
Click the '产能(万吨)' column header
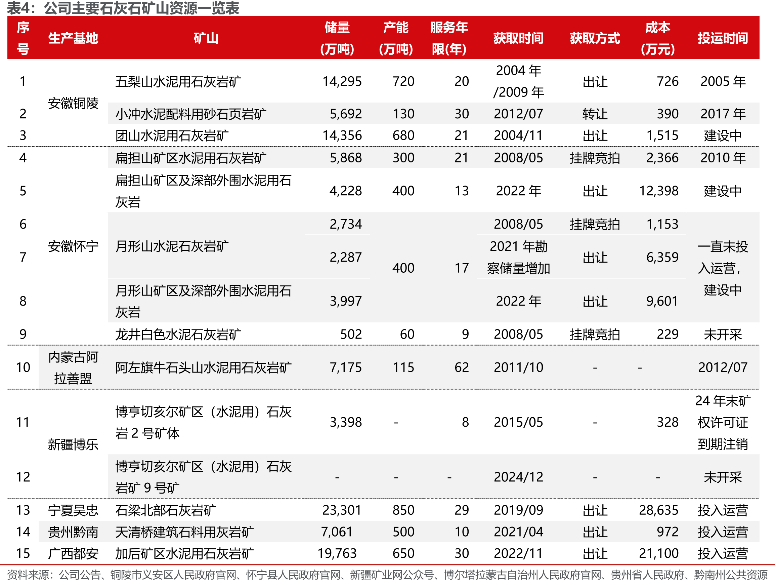click(396, 38)
